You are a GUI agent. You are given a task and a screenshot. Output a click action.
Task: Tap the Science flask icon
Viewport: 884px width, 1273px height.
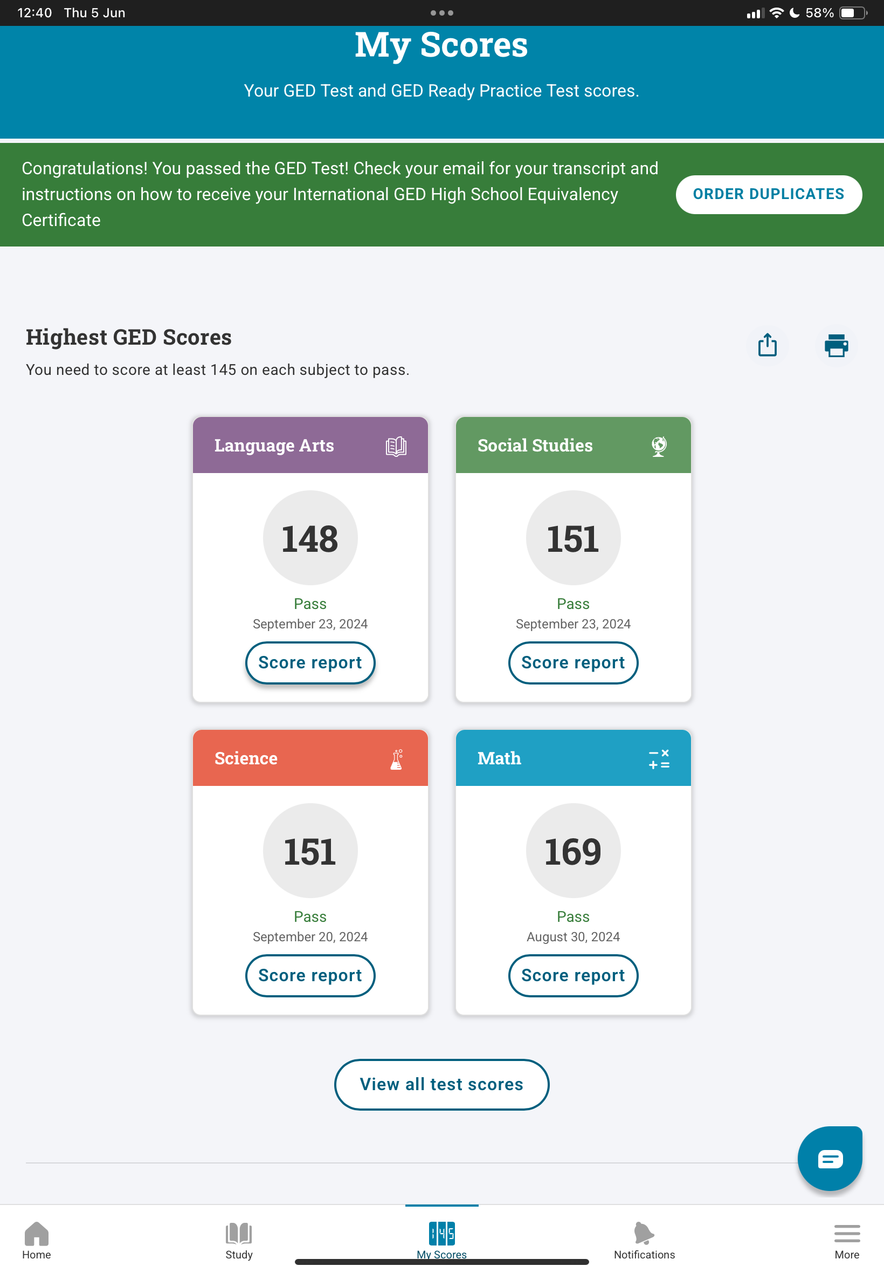[397, 759]
